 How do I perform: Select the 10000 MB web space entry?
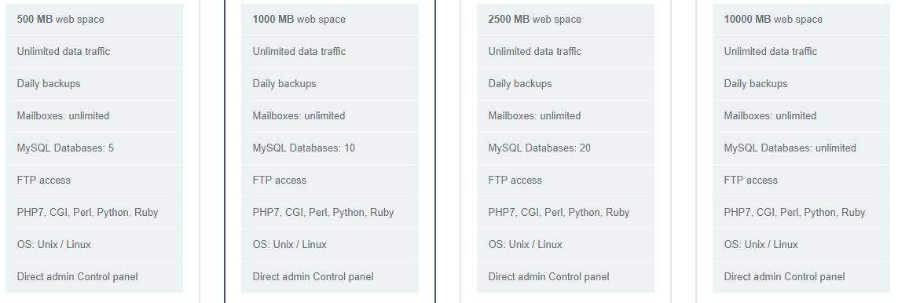(801, 20)
